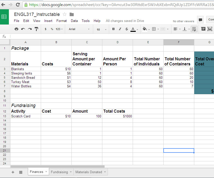This screenshot has width=214, height=178.
Task: Open the all sheets list icon
Action: tap(21, 172)
